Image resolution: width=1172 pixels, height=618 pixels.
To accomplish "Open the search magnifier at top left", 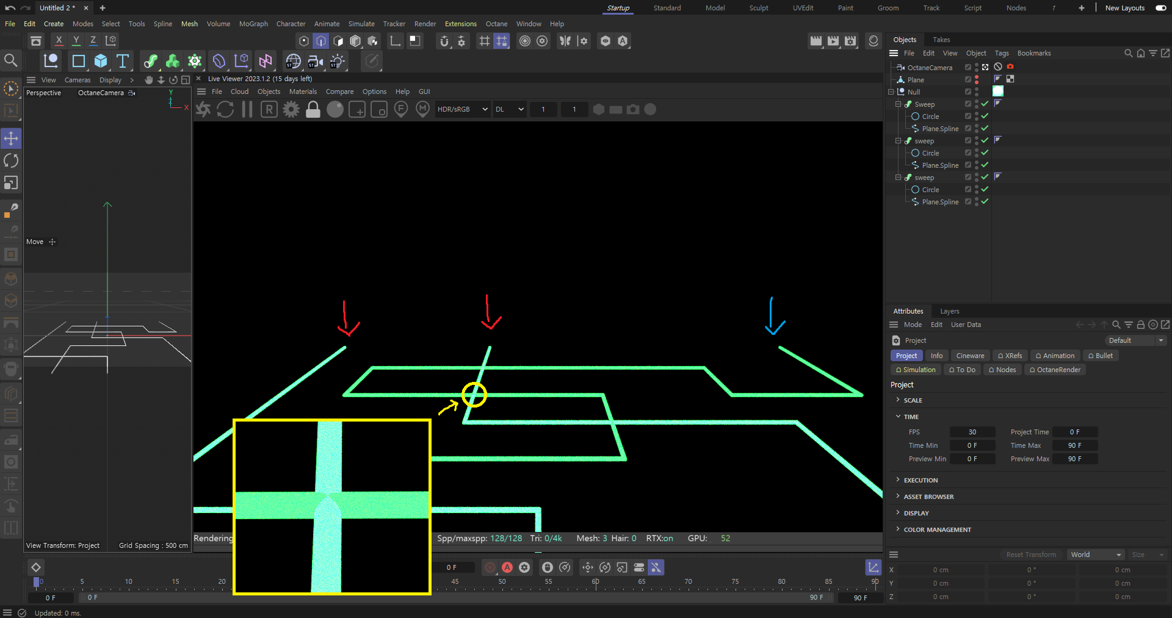I will (10, 60).
